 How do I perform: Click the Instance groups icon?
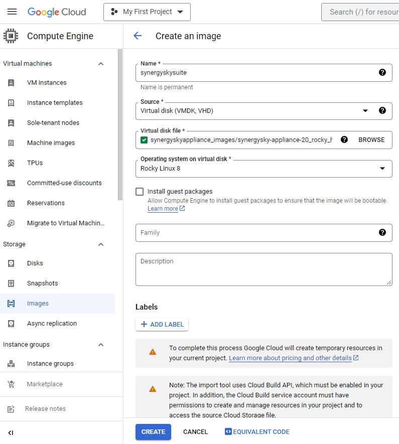click(x=11, y=364)
